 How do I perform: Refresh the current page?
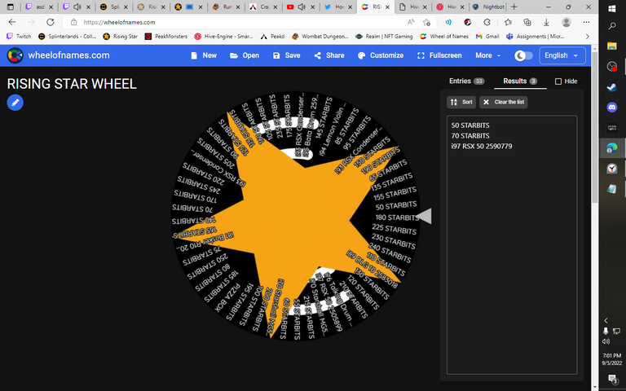point(50,22)
